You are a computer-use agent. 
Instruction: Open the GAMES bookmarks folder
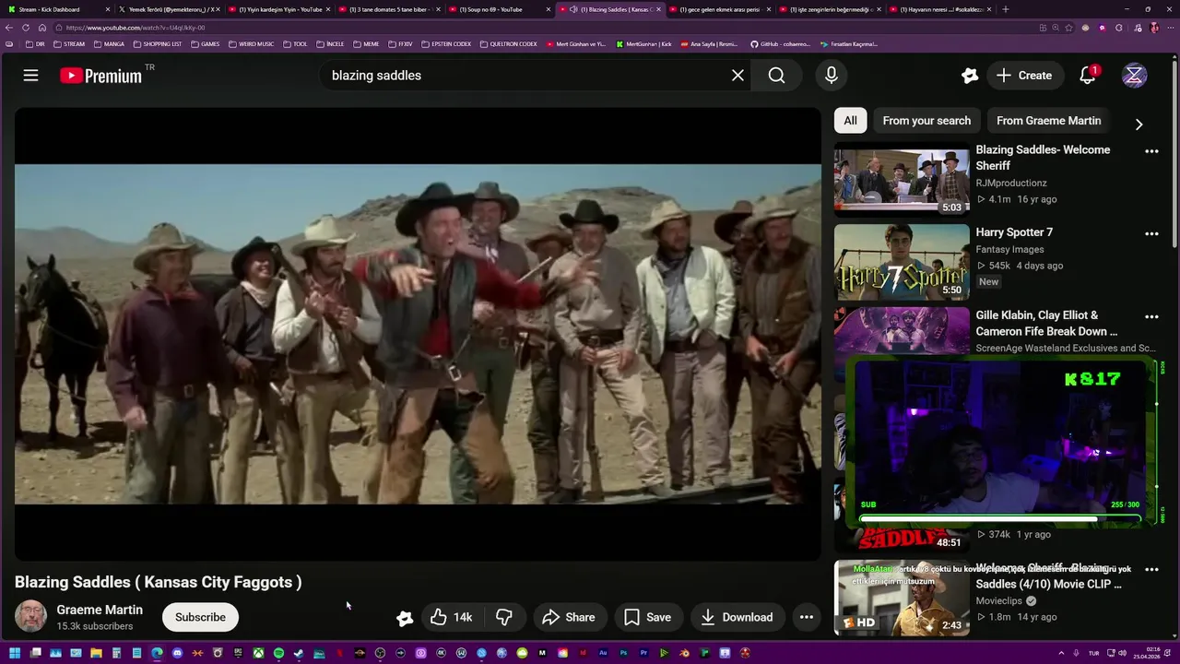tap(205, 44)
